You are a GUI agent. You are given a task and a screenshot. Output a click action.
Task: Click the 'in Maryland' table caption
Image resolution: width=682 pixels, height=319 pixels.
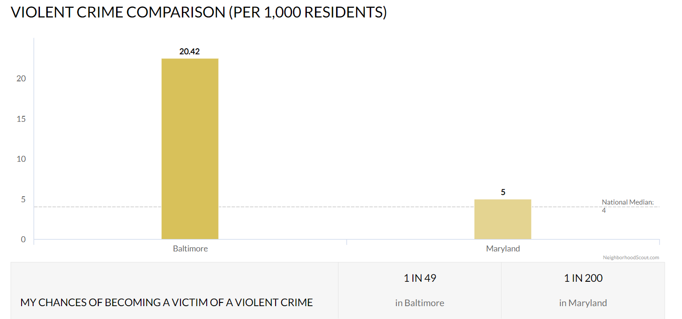click(x=583, y=303)
